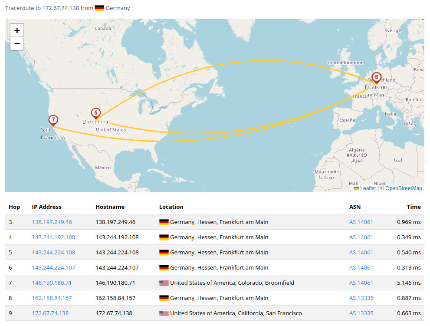The height and width of the screenshot is (326, 430).
Task: Zoom in on the map
Action: [x=17, y=30]
